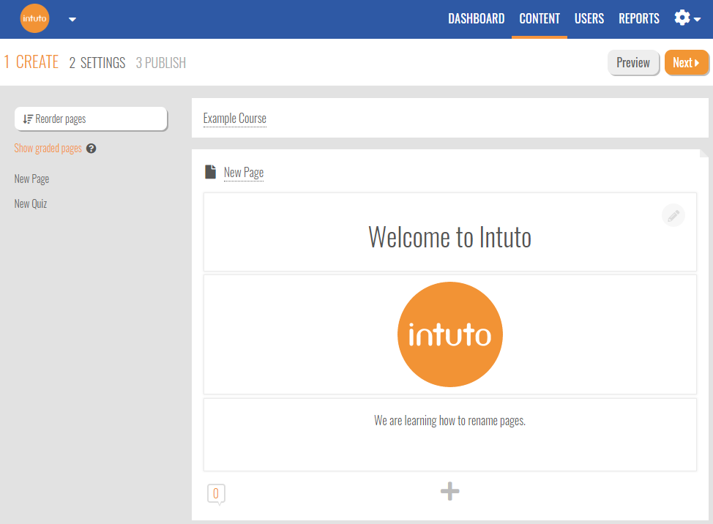The width and height of the screenshot is (713, 524).
Task: Click the Preview button
Action: (x=632, y=63)
